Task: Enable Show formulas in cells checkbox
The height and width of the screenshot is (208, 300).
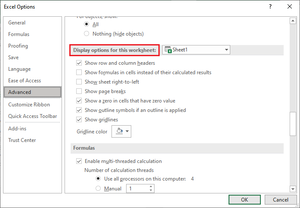Action: tap(79, 72)
